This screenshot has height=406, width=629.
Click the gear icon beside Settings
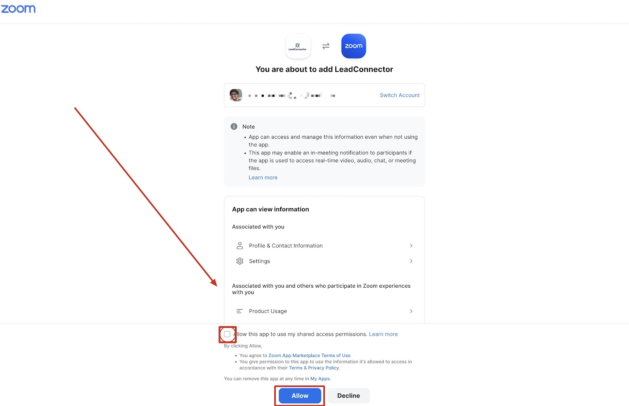pos(239,261)
